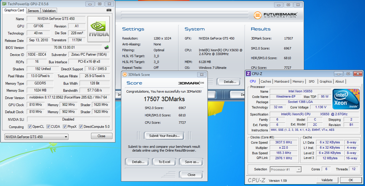
Task: Select the Graphics Card tab
Action: coord(14,10)
